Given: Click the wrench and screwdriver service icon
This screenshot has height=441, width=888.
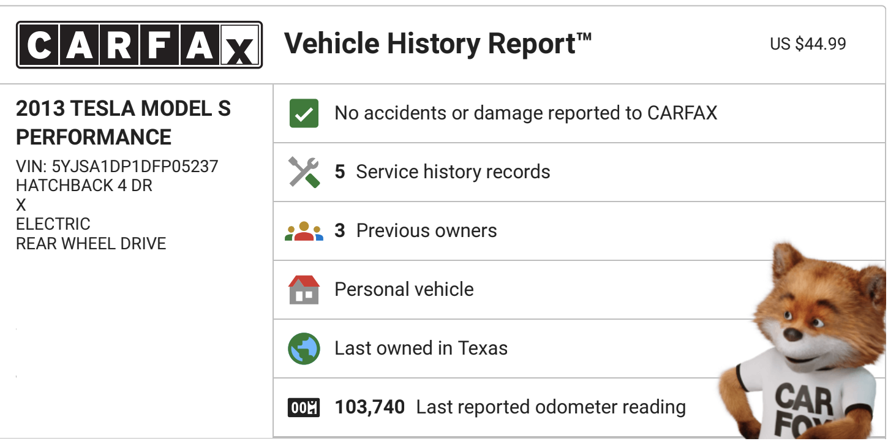Looking at the screenshot, I should tap(304, 172).
